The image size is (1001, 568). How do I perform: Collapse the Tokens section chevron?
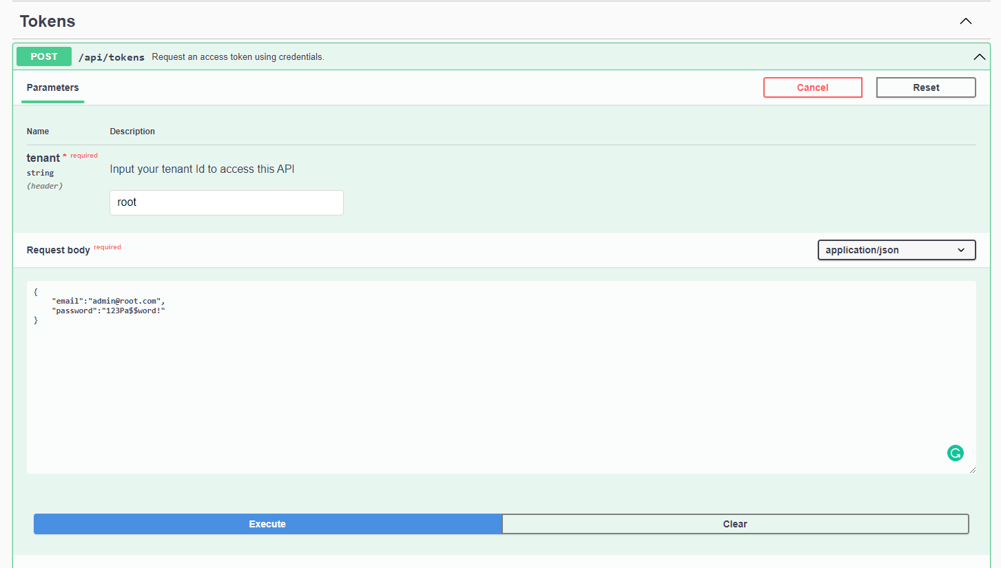click(966, 21)
